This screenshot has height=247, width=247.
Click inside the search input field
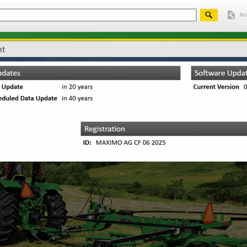[x=98, y=15]
